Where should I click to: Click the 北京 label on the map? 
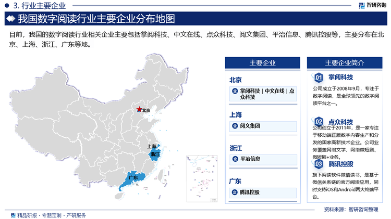146,110
